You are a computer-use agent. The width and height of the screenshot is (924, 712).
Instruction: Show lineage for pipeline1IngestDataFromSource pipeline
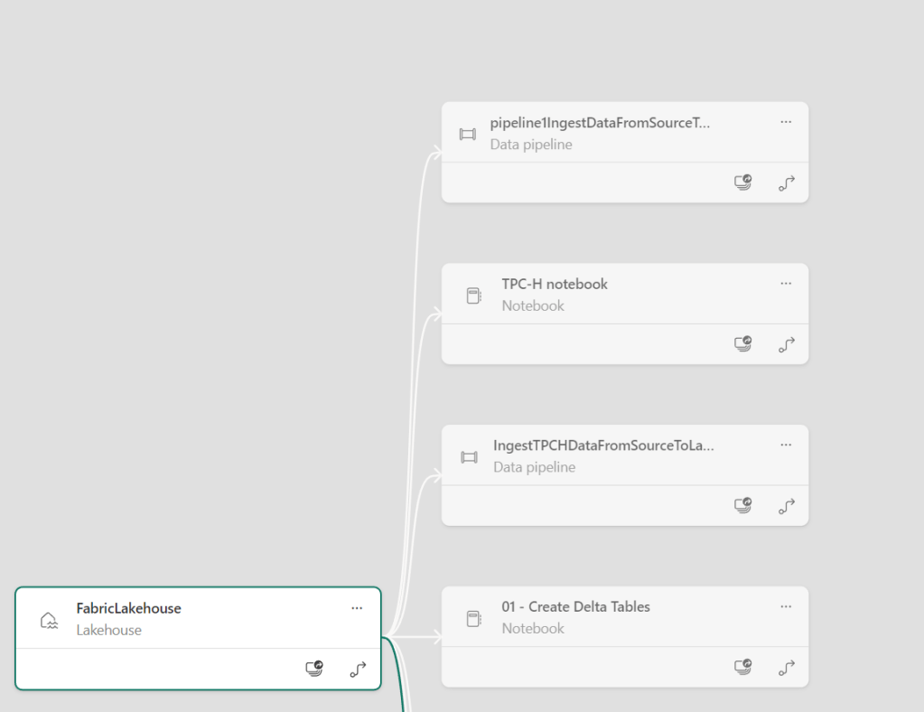point(787,183)
